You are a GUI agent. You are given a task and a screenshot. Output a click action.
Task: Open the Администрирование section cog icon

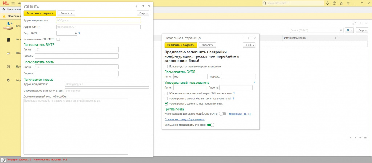(x=8, y=80)
